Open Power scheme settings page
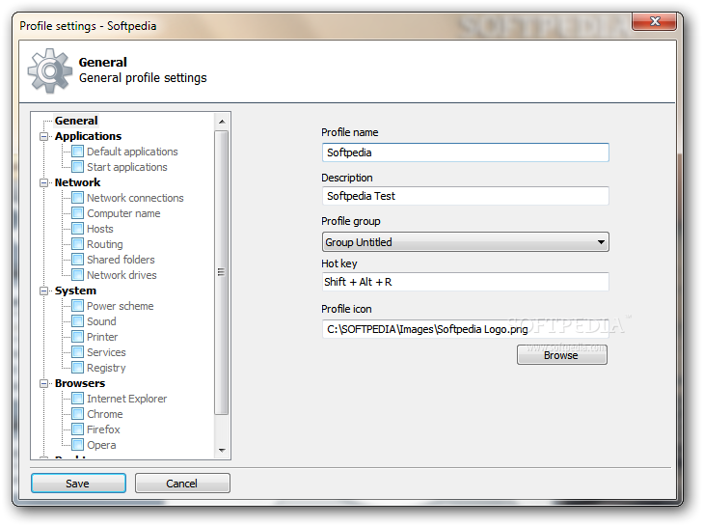The image size is (703, 526). point(121,306)
